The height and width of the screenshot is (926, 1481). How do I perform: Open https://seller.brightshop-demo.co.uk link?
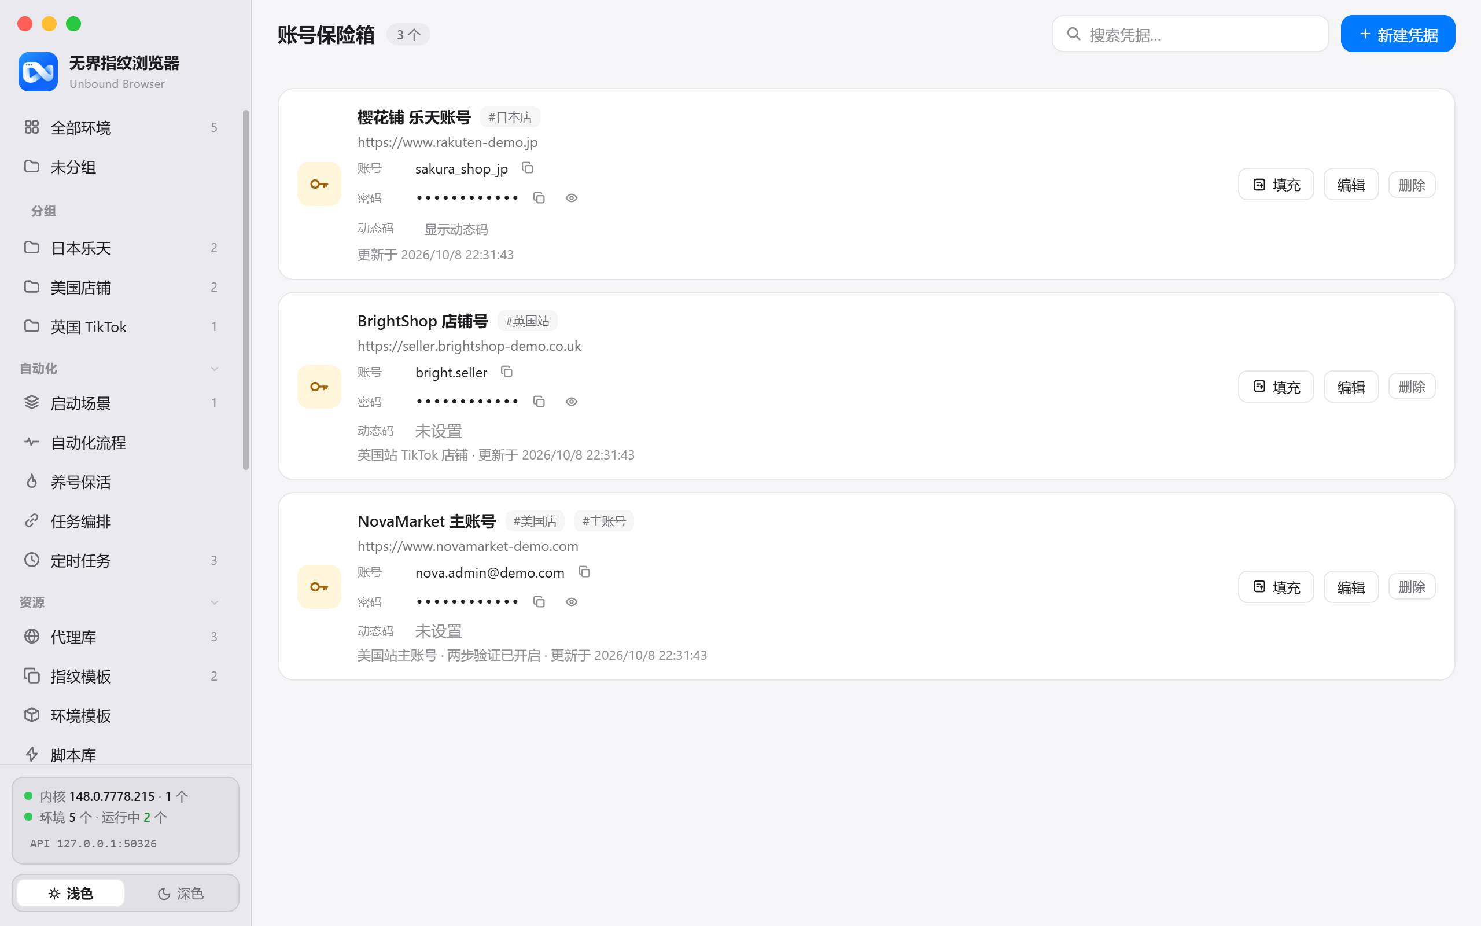(469, 346)
